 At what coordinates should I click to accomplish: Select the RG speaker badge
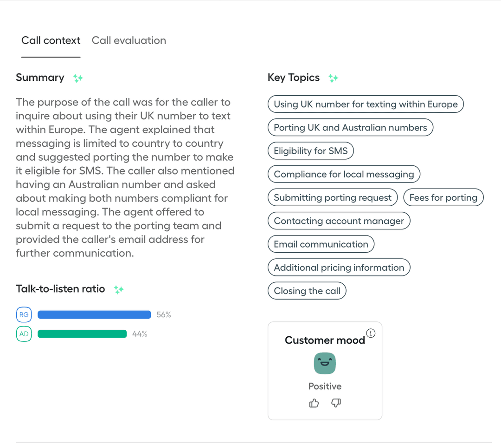click(24, 314)
